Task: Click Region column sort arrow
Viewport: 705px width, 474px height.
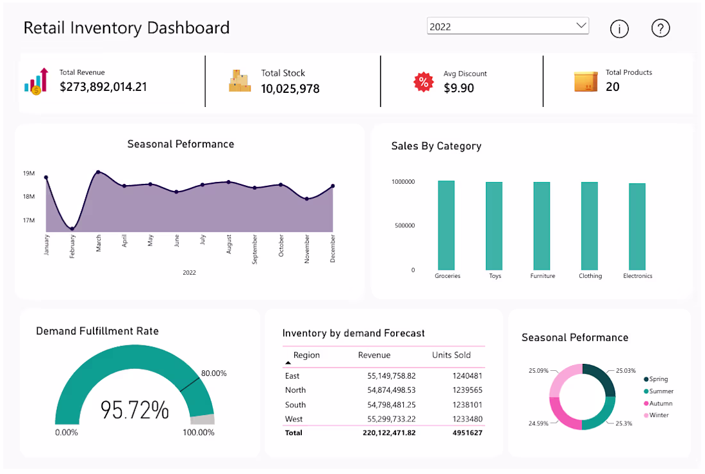Action: [x=288, y=363]
